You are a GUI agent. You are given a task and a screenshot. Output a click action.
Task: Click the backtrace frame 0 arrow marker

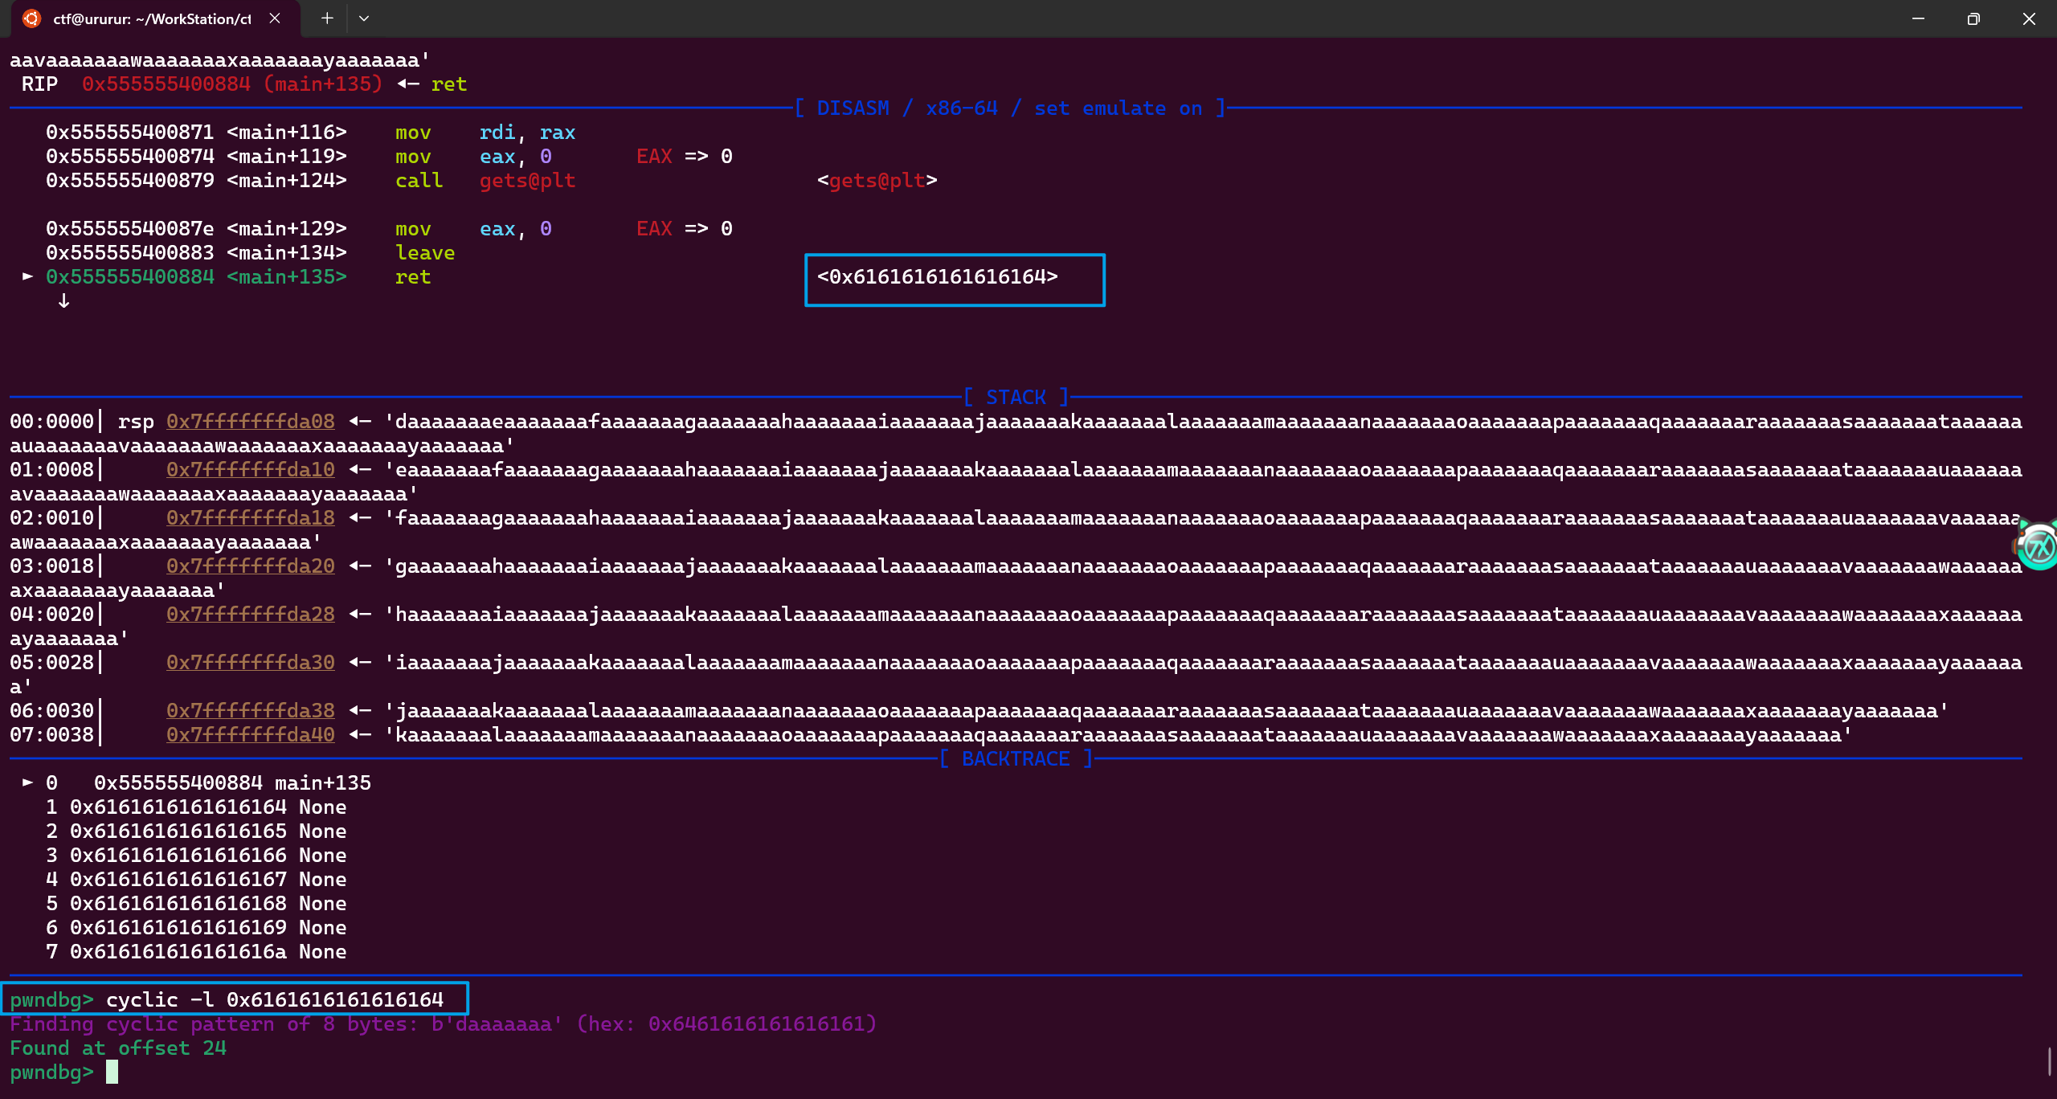28,782
